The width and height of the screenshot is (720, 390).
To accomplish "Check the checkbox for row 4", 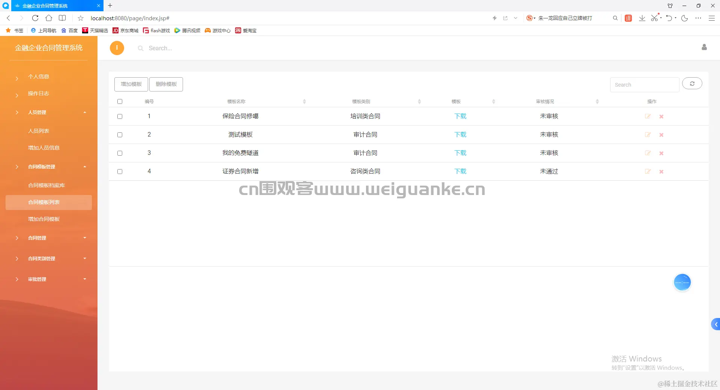I will click(120, 172).
